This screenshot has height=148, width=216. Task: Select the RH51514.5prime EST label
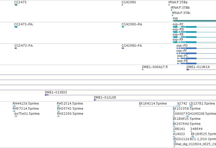coord(70,104)
